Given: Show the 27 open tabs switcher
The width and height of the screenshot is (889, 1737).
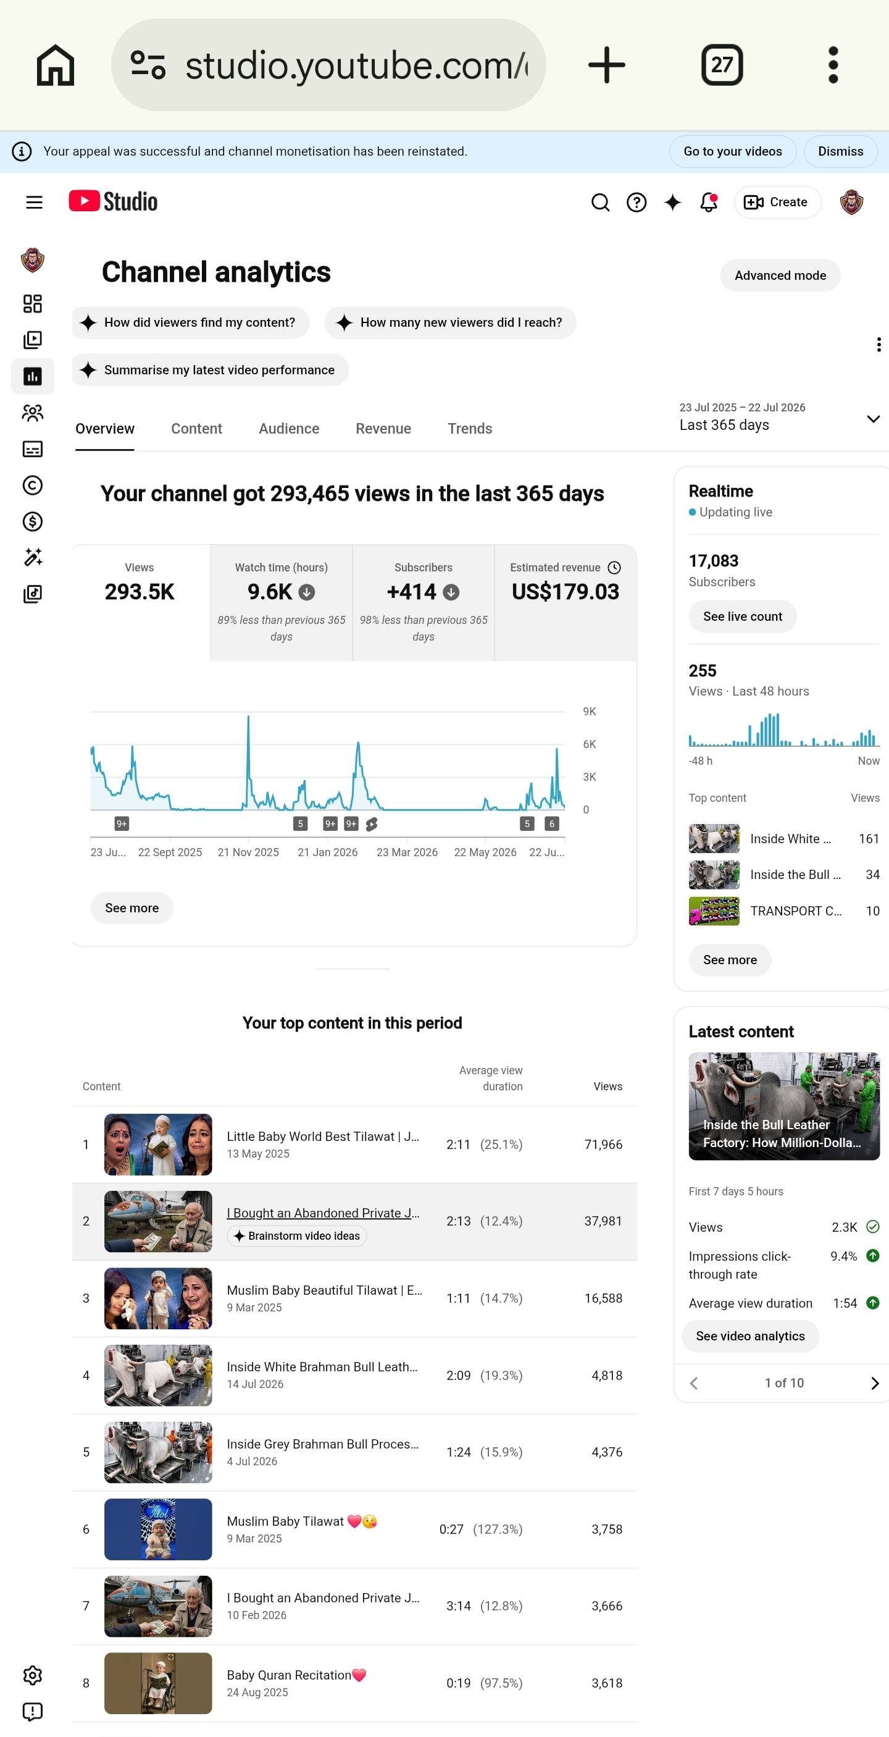Looking at the screenshot, I should (722, 65).
